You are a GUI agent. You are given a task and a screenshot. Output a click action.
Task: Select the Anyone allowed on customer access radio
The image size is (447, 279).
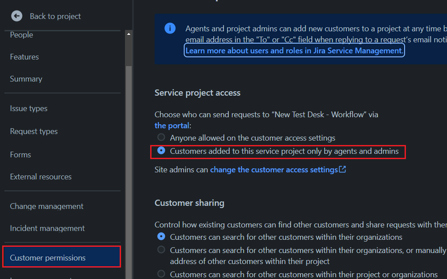tap(161, 137)
